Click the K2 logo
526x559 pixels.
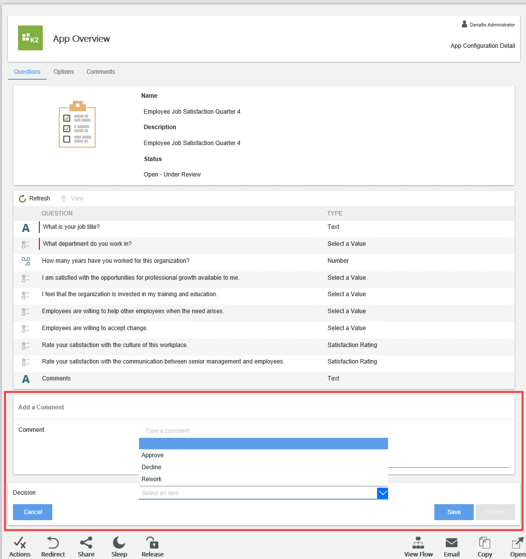coord(30,38)
